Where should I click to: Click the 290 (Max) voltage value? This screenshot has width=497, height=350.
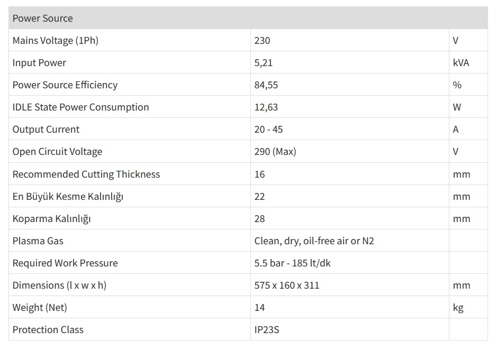tap(275, 152)
